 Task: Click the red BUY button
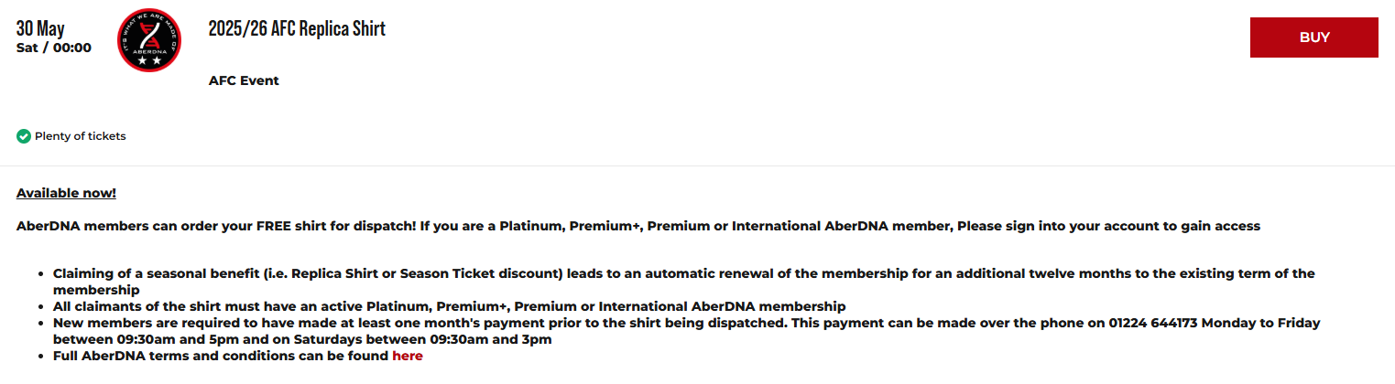coord(1313,37)
